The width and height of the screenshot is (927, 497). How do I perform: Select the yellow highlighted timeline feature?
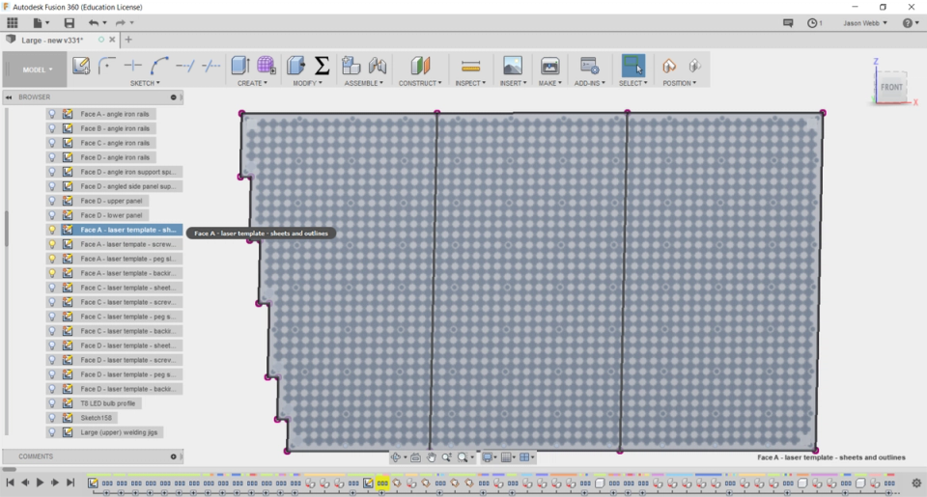point(382,483)
